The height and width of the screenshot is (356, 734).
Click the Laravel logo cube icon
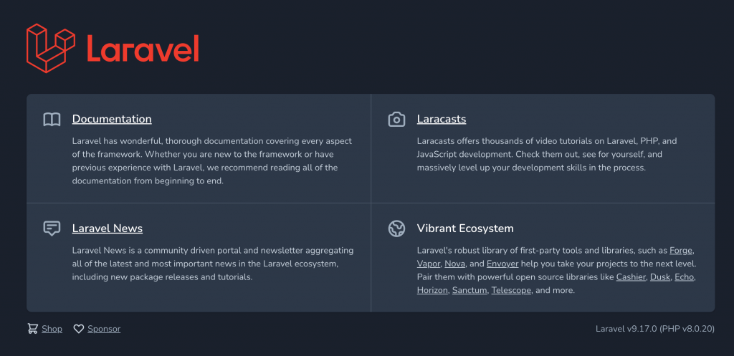click(x=51, y=48)
